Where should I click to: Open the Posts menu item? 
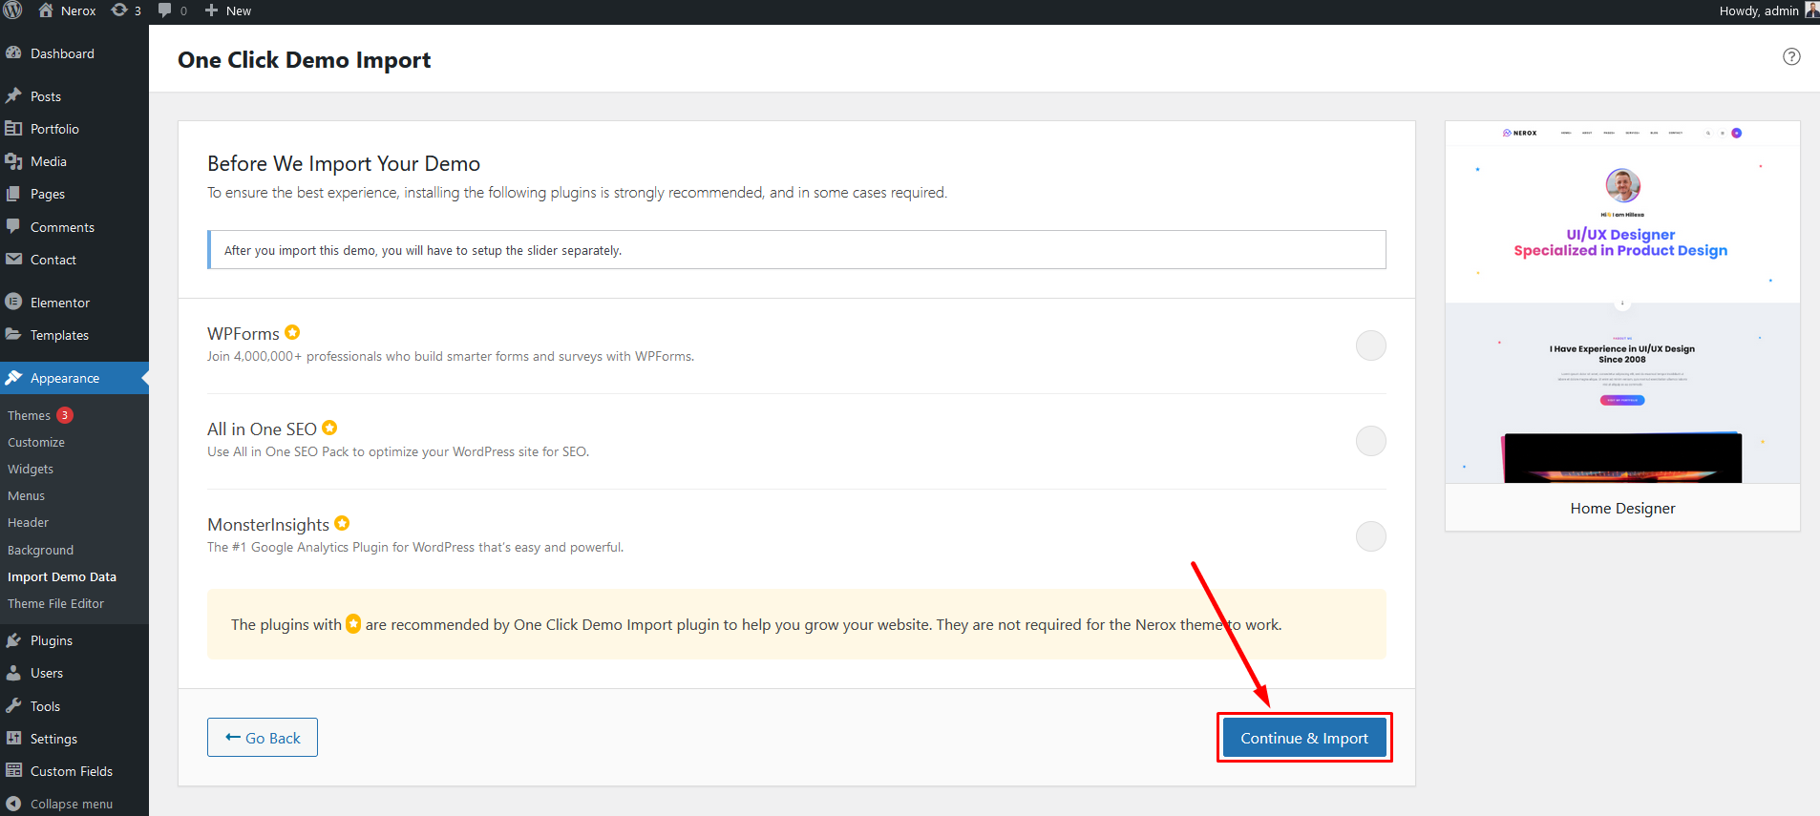tap(74, 96)
